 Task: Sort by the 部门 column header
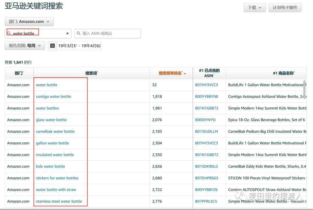pyautogui.click(x=19, y=73)
